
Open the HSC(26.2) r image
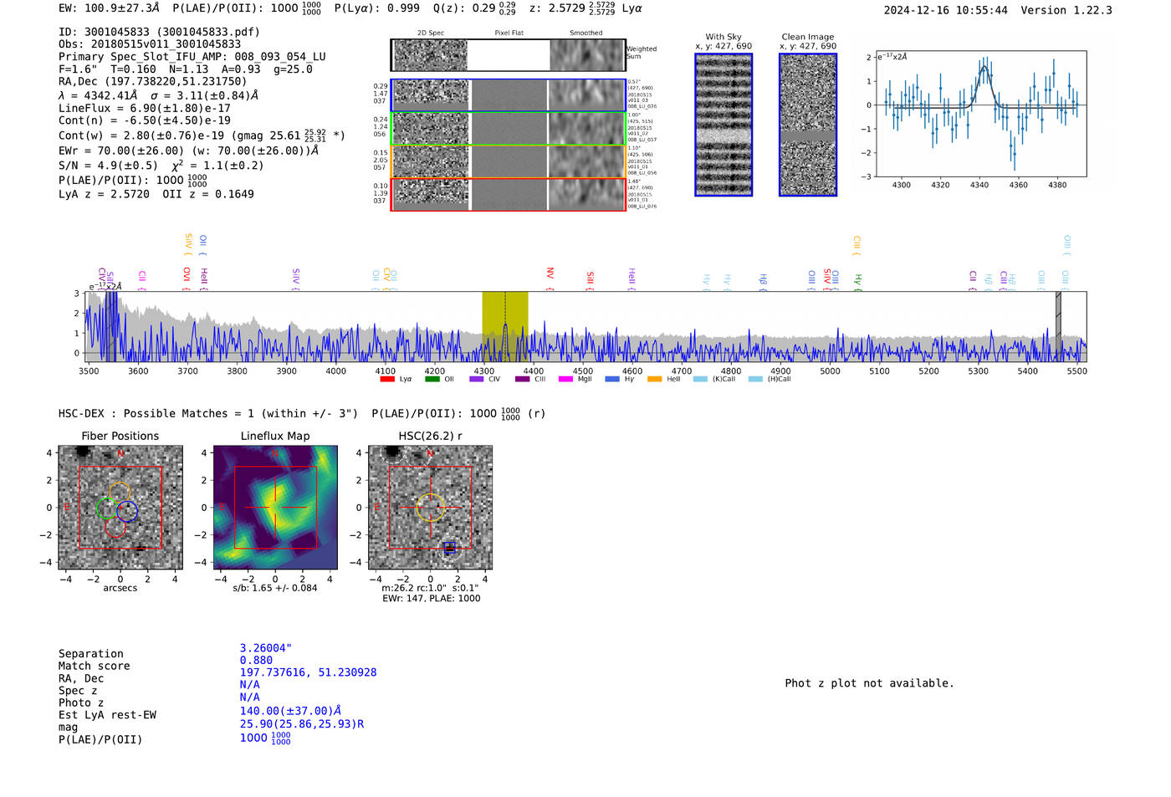[x=430, y=508]
